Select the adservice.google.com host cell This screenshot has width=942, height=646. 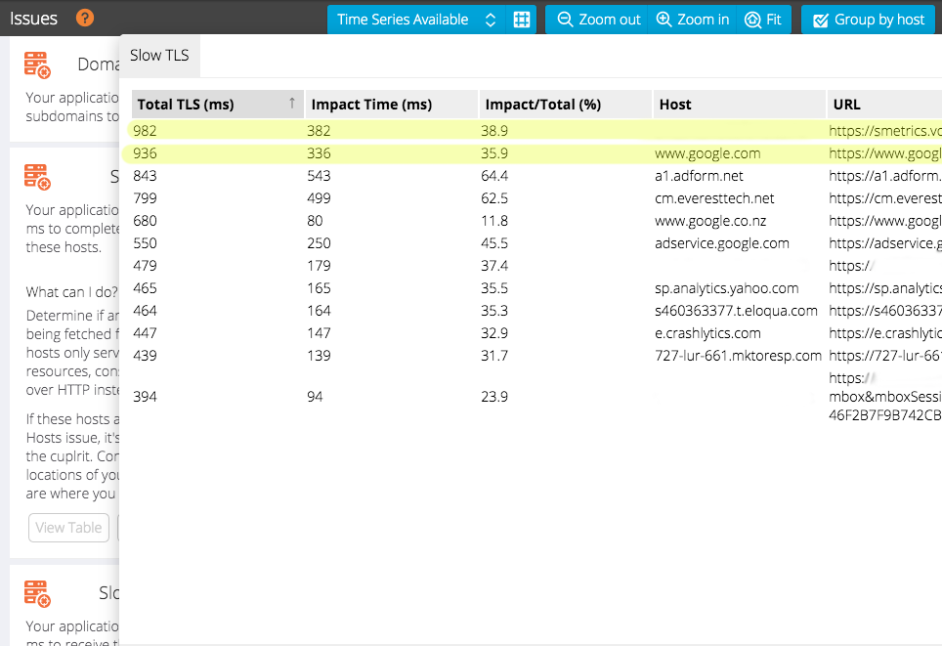722,242
